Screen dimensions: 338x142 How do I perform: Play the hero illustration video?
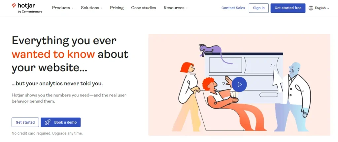coord(239,84)
